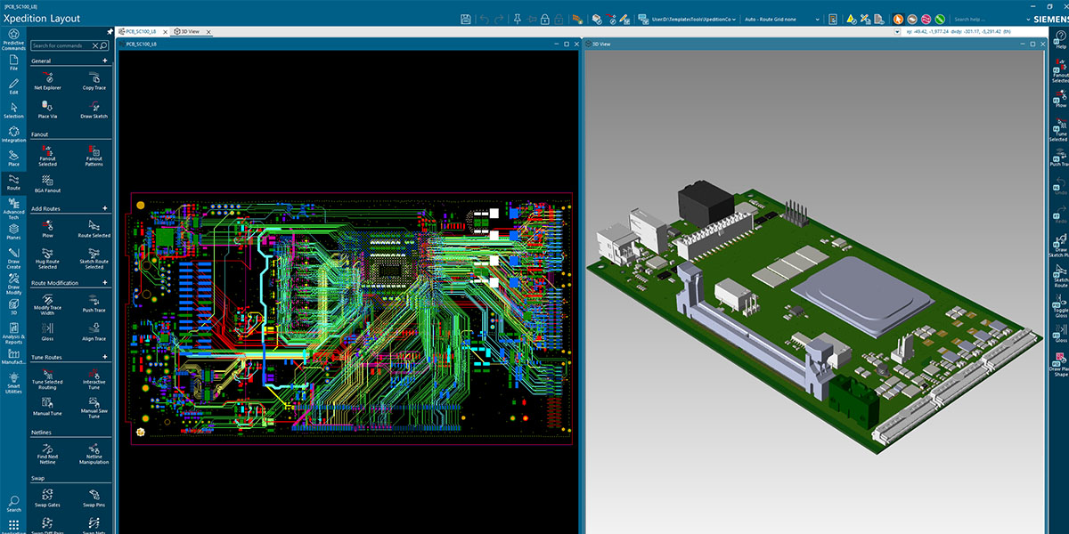Select the PCB_SC100_L8 document tab
This screenshot has width=1069, height=534.
pyautogui.click(x=143, y=29)
